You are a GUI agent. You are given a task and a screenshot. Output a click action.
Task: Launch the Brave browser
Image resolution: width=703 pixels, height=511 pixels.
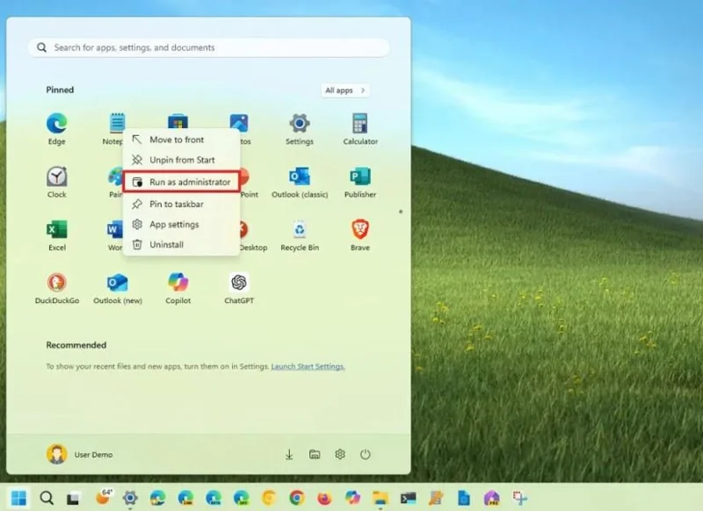tap(360, 235)
